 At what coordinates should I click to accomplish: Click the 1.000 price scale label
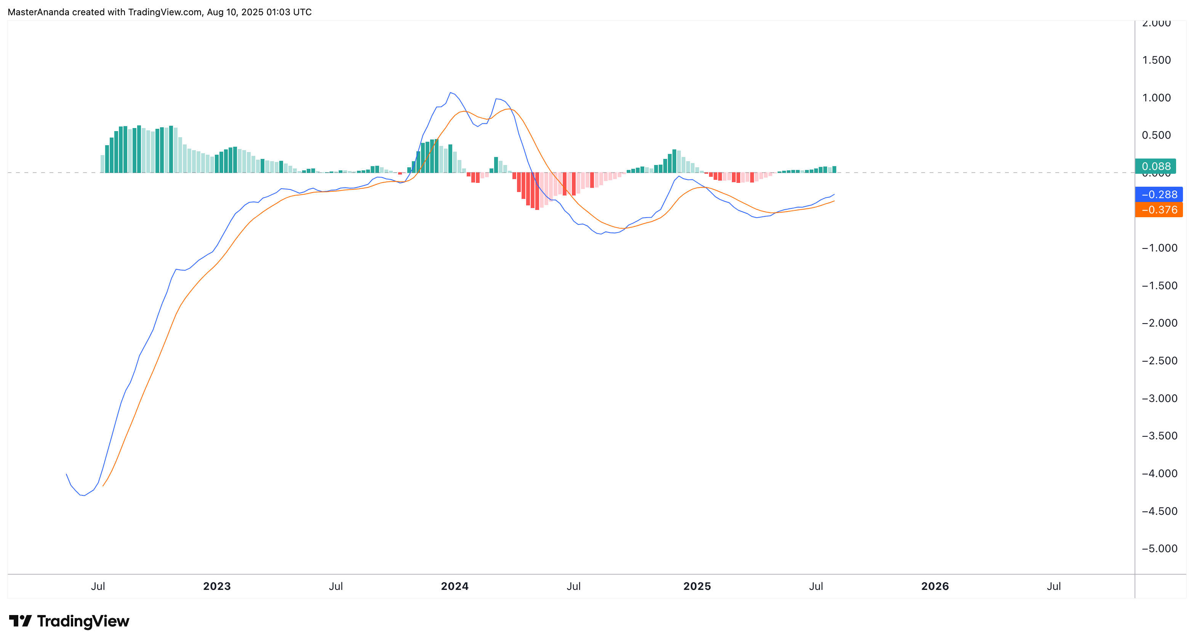coord(1156,98)
